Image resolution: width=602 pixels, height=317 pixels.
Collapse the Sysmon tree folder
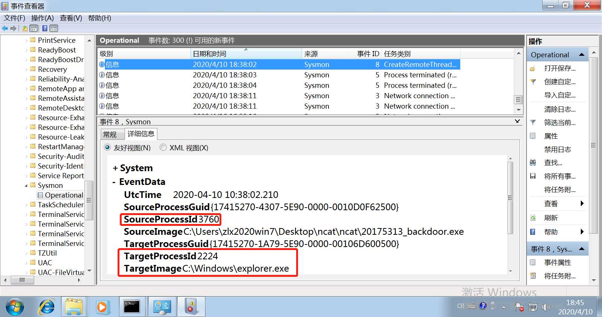point(26,185)
